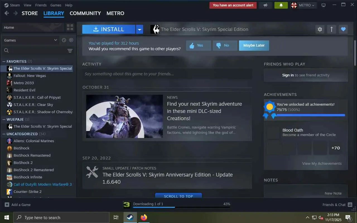
Task: Toggle sort by recent activity clock icon
Action: tap(64, 40)
